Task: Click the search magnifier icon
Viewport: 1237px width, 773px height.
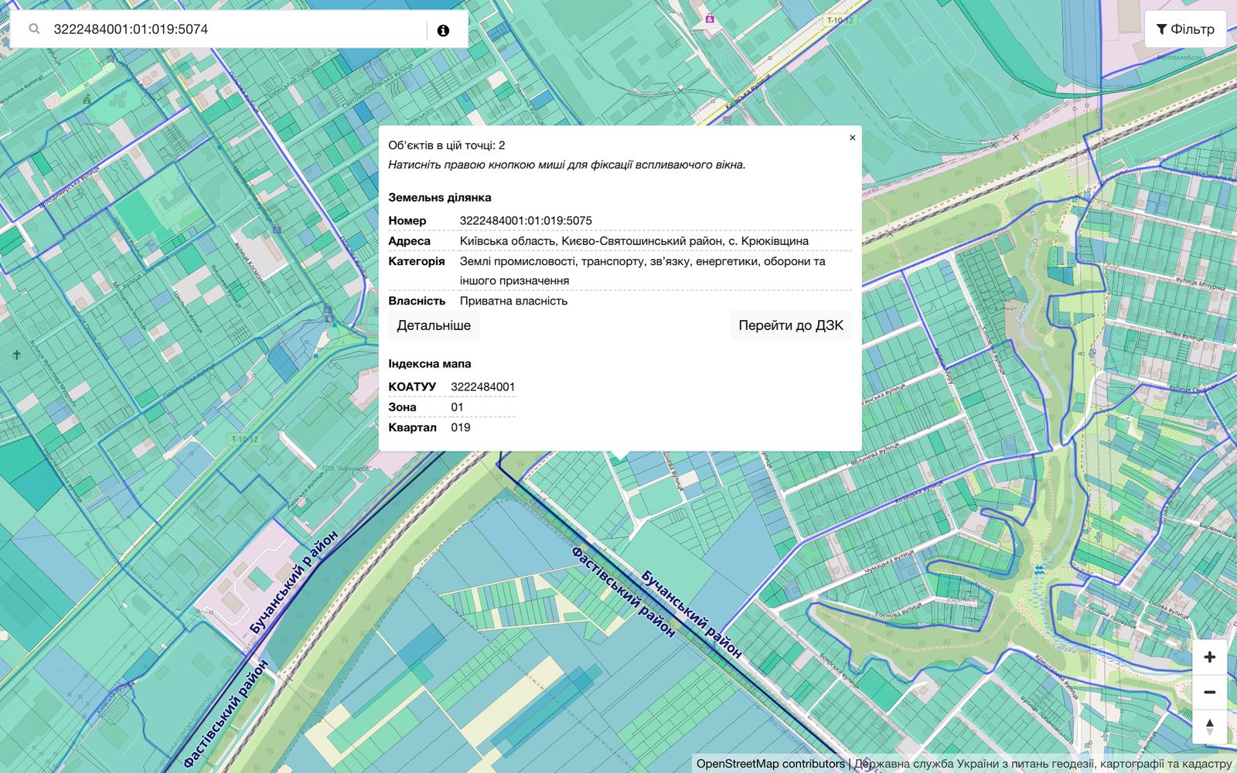Action: pos(34,29)
